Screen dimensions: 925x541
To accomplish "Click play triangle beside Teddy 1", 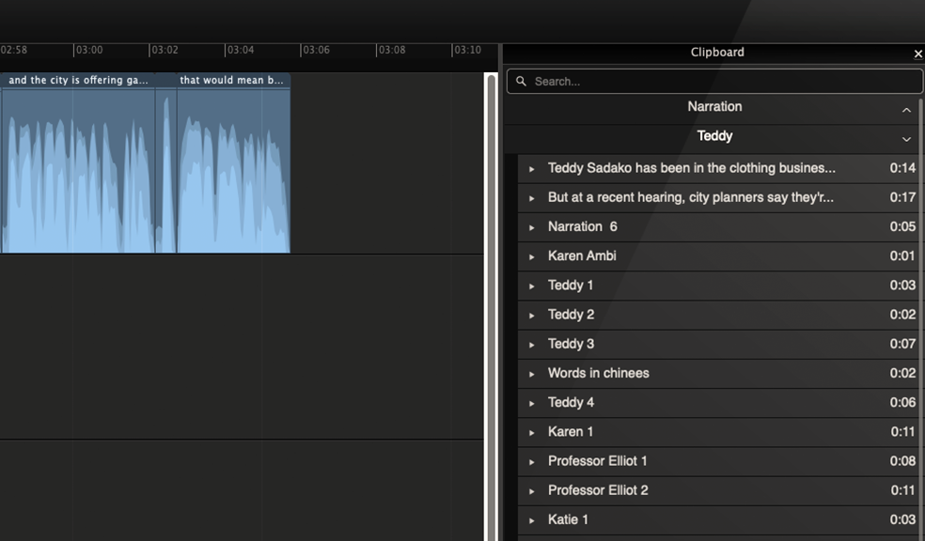I will (x=532, y=286).
